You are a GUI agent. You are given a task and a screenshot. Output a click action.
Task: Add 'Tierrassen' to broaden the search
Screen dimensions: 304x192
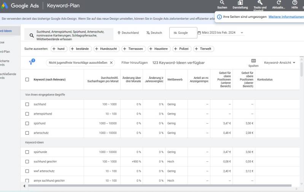pos(134,49)
